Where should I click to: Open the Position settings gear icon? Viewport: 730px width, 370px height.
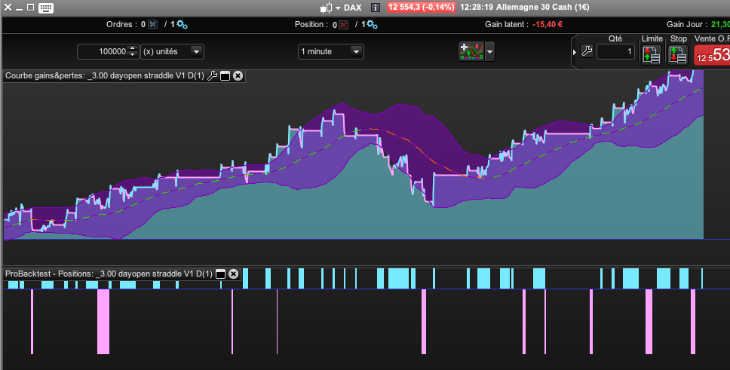pyautogui.click(x=372, y=24)
